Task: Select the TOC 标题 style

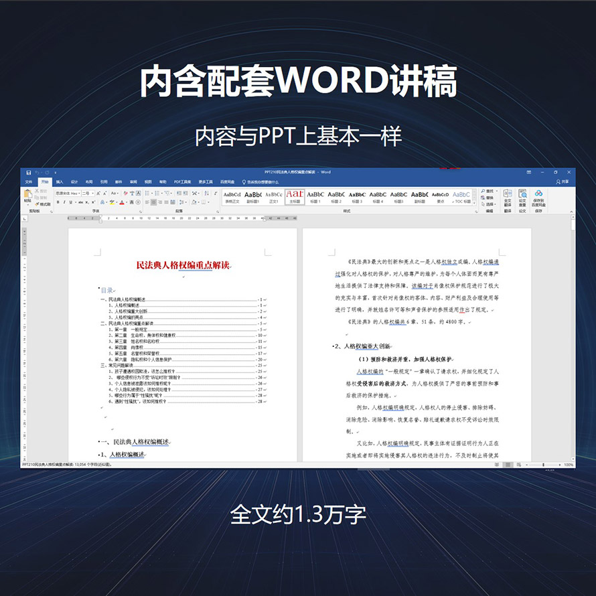Action: coord(461,198)
